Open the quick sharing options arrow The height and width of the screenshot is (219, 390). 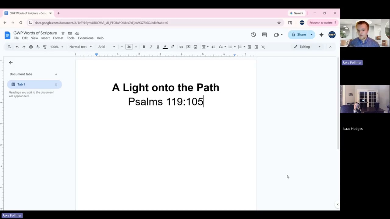pyautogui.click(x=311, y=35)
